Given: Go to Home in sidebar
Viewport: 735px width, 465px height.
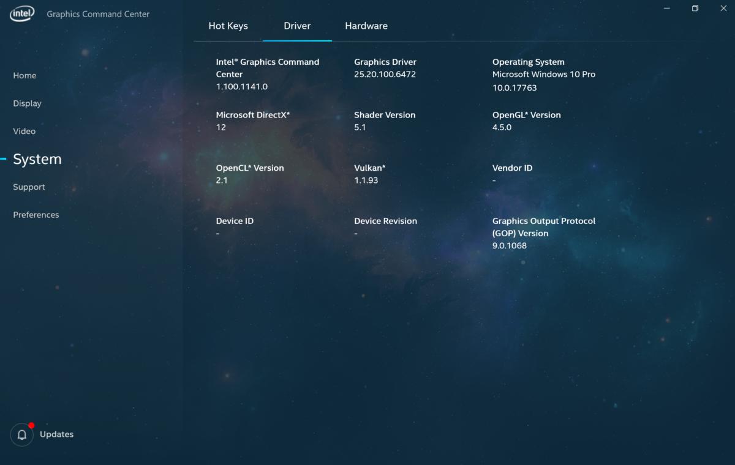Looking at the screenshot, I should click(x=24, y=76).
